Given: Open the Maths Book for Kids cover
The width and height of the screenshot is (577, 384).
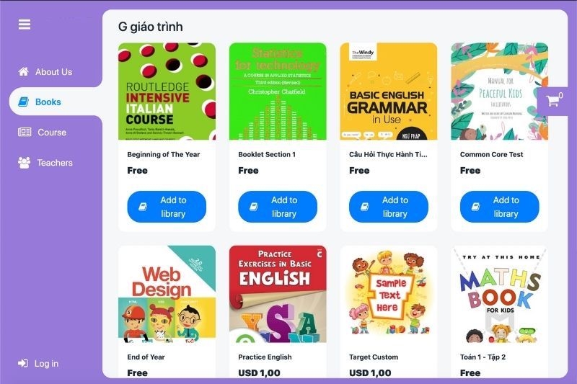Looking at the screenshot, I should [x=499, y=294].
